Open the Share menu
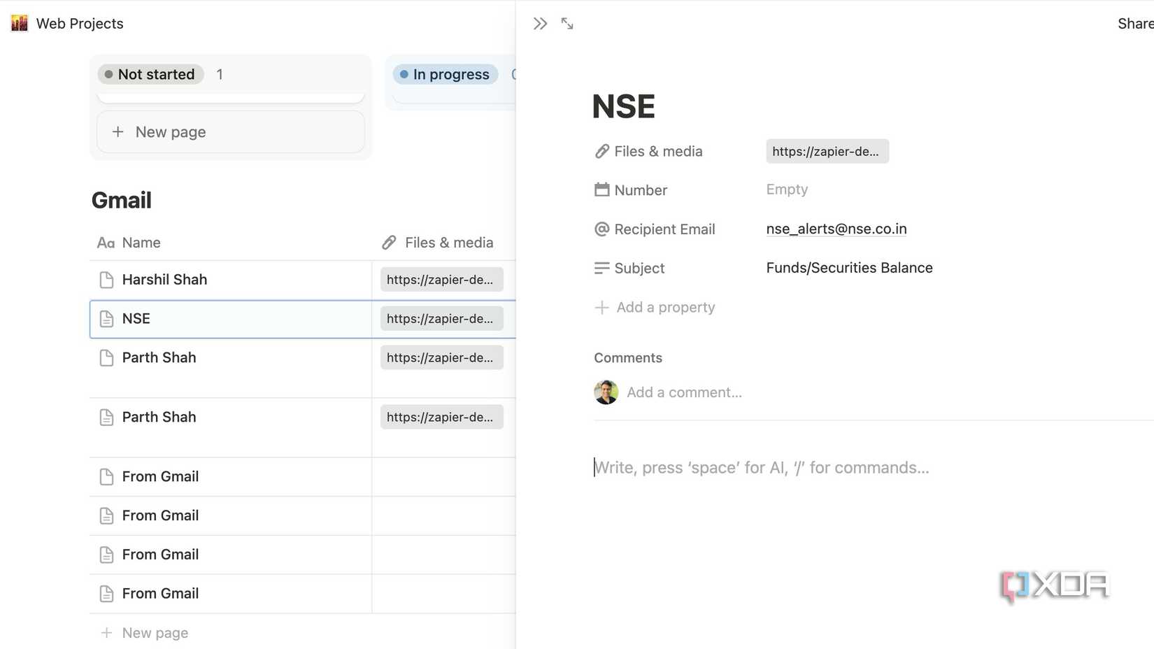The height and width of the screenshot is (649, 1154). [x=1134, y=23]
